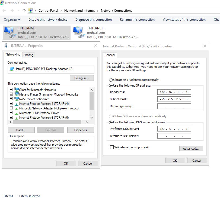Click the Up arrow navigation icon
The height and width of the screenshot is (199, 220).
pos(24,11)
